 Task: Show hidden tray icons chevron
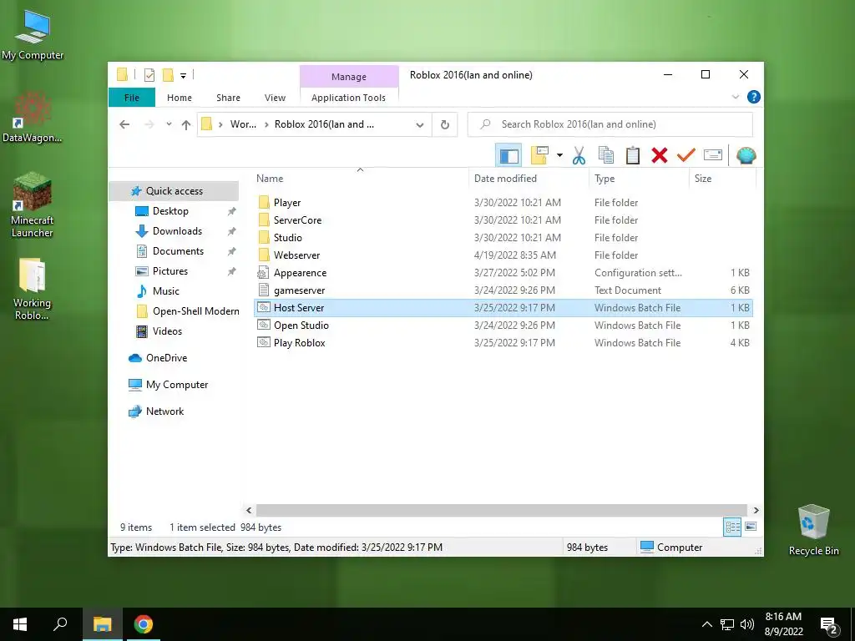[x=706, y=624]
